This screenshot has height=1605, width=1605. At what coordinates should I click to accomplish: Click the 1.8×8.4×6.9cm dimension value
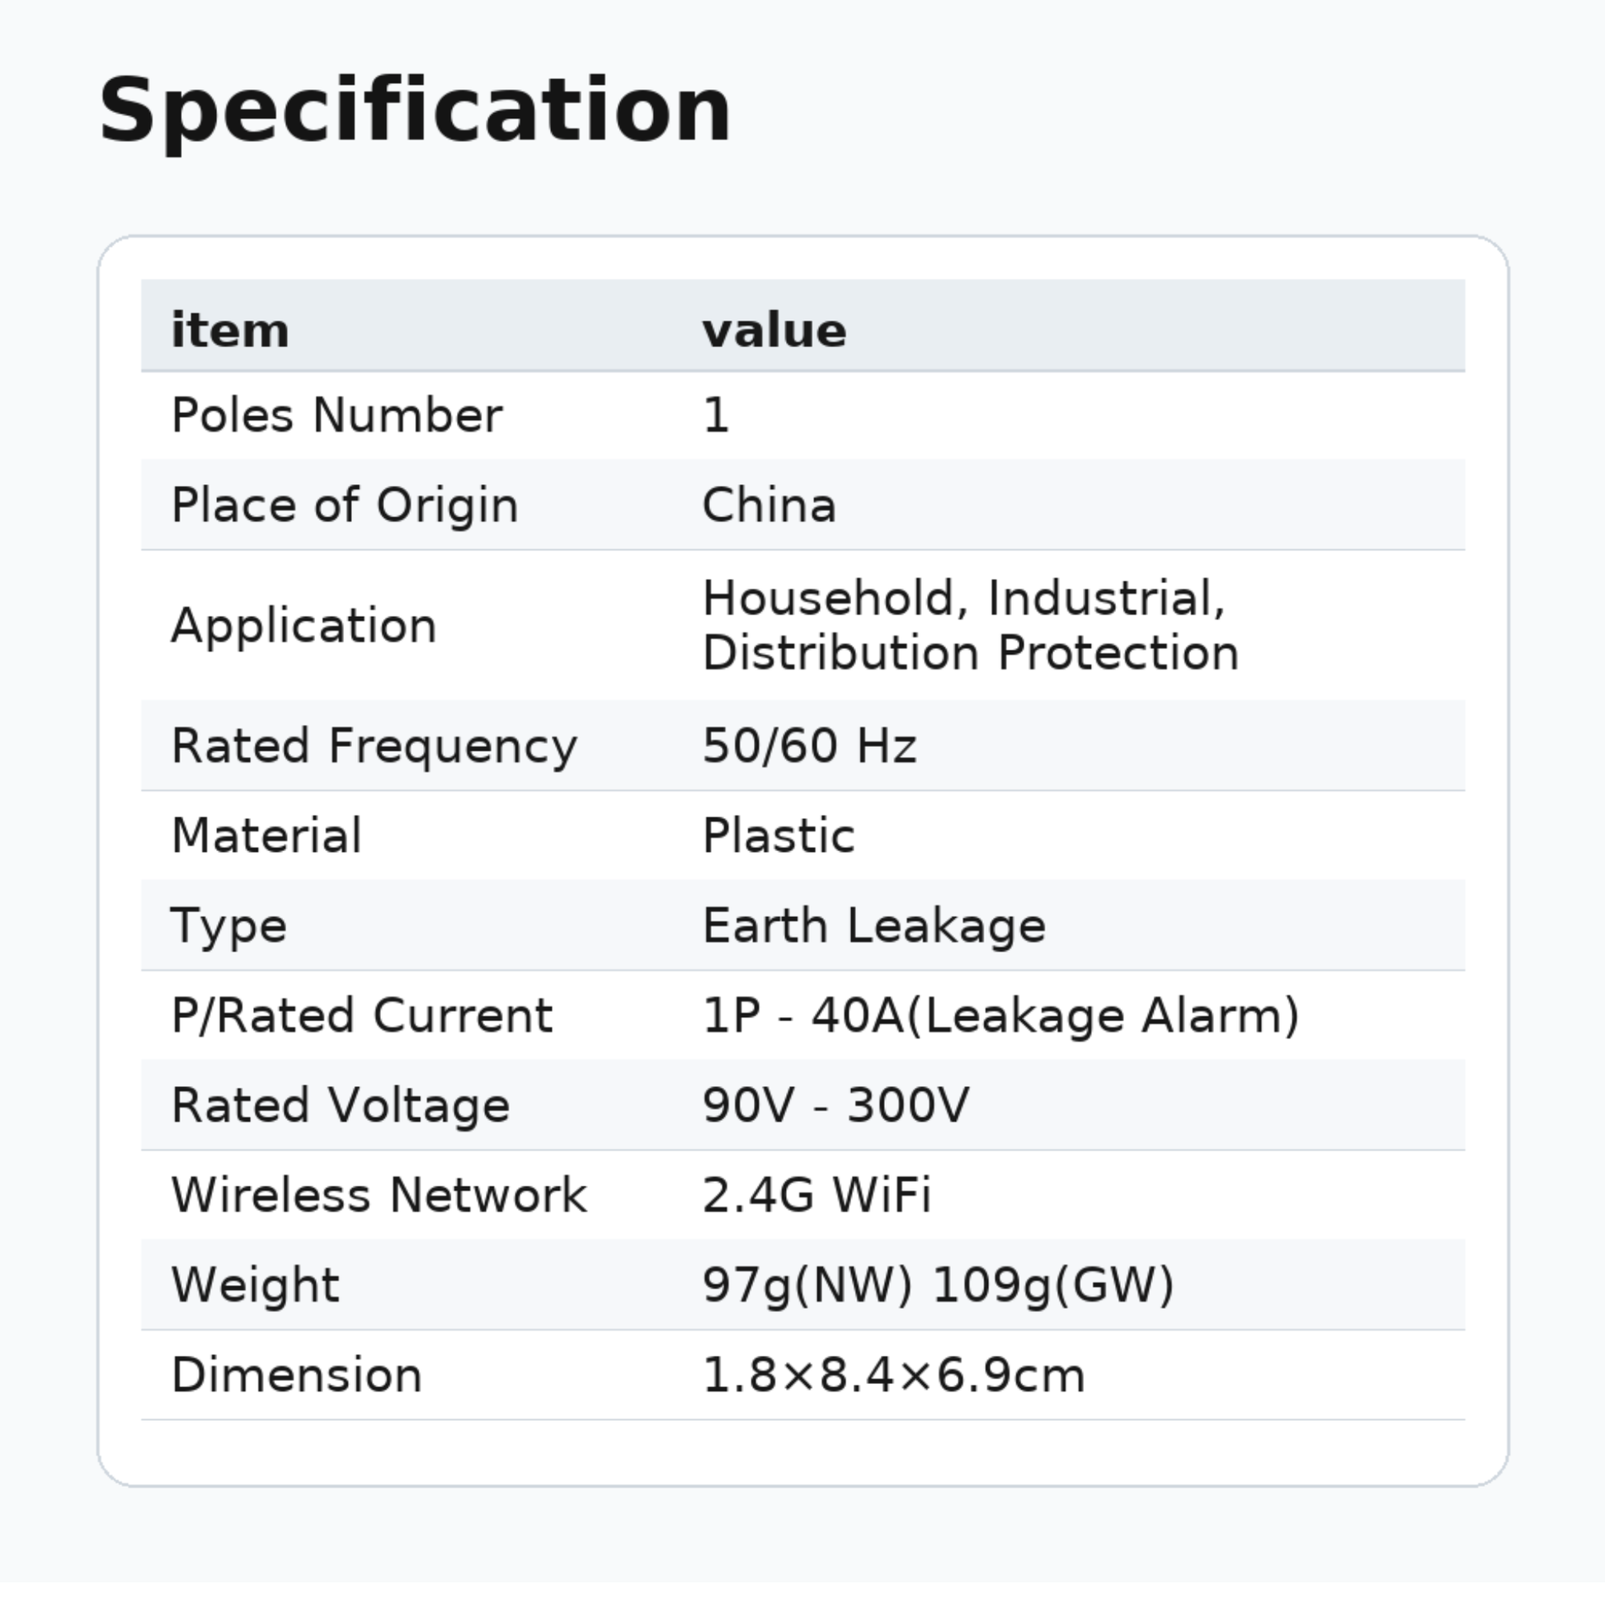[x=894, y=1375]
